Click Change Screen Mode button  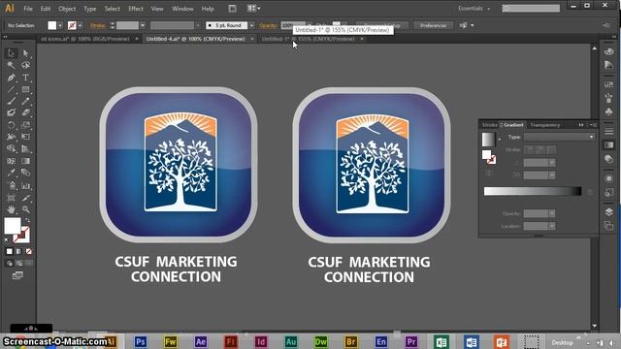(x=17, y=275)
